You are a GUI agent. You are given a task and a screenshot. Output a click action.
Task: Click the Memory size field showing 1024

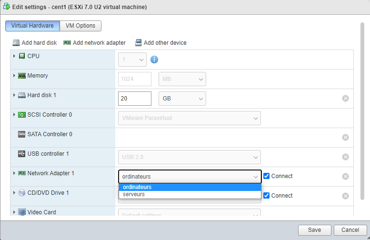point(135,79)
